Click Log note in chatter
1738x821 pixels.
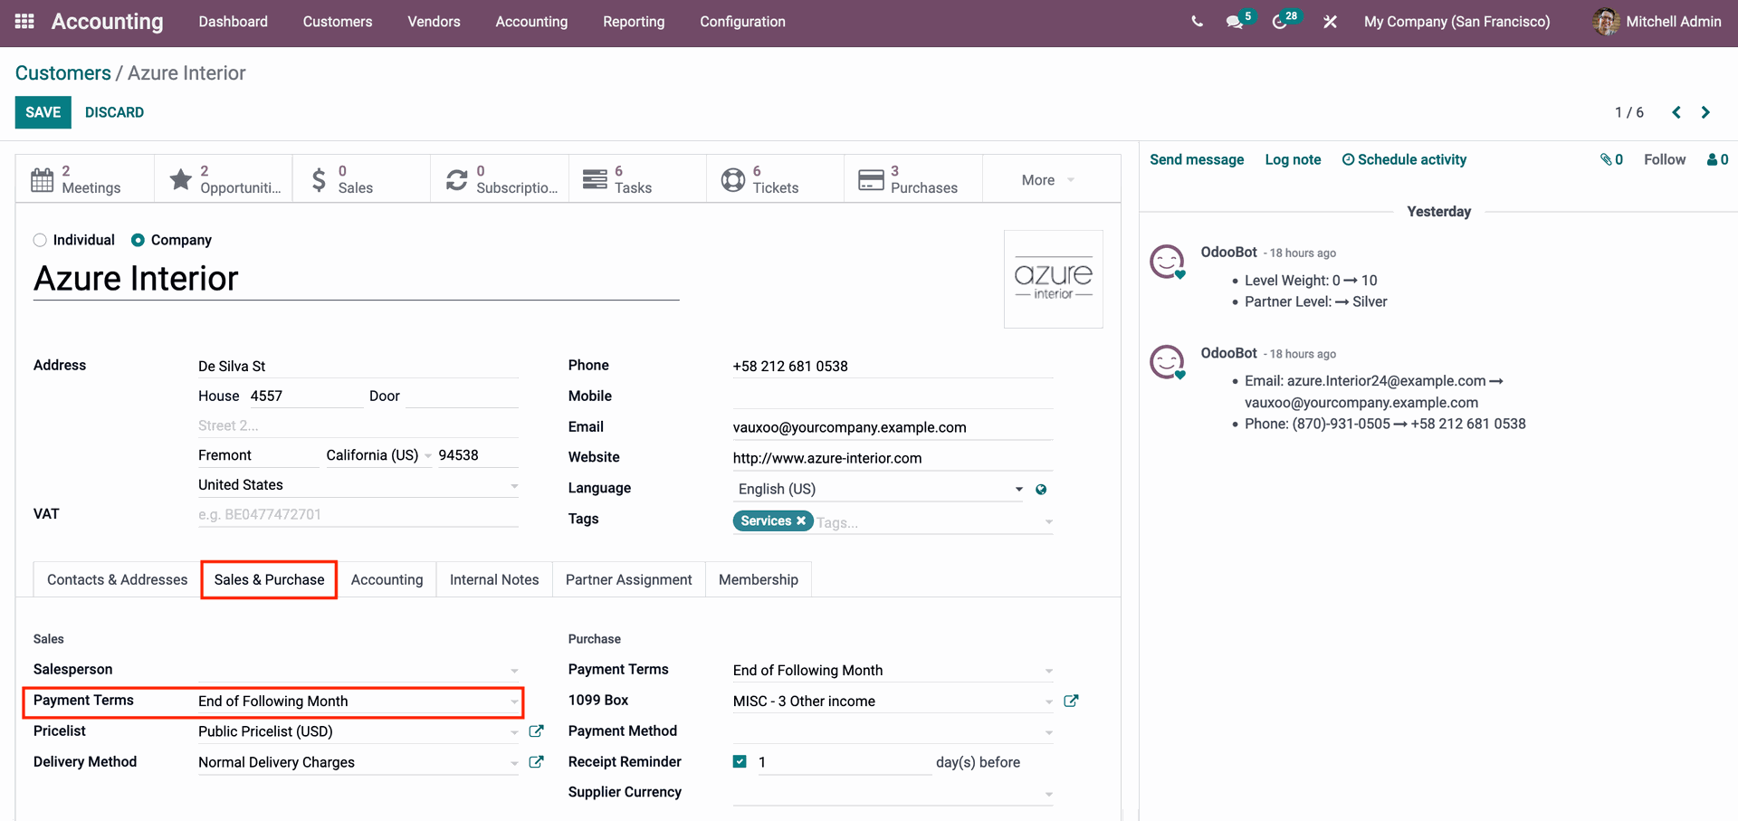1293,159
